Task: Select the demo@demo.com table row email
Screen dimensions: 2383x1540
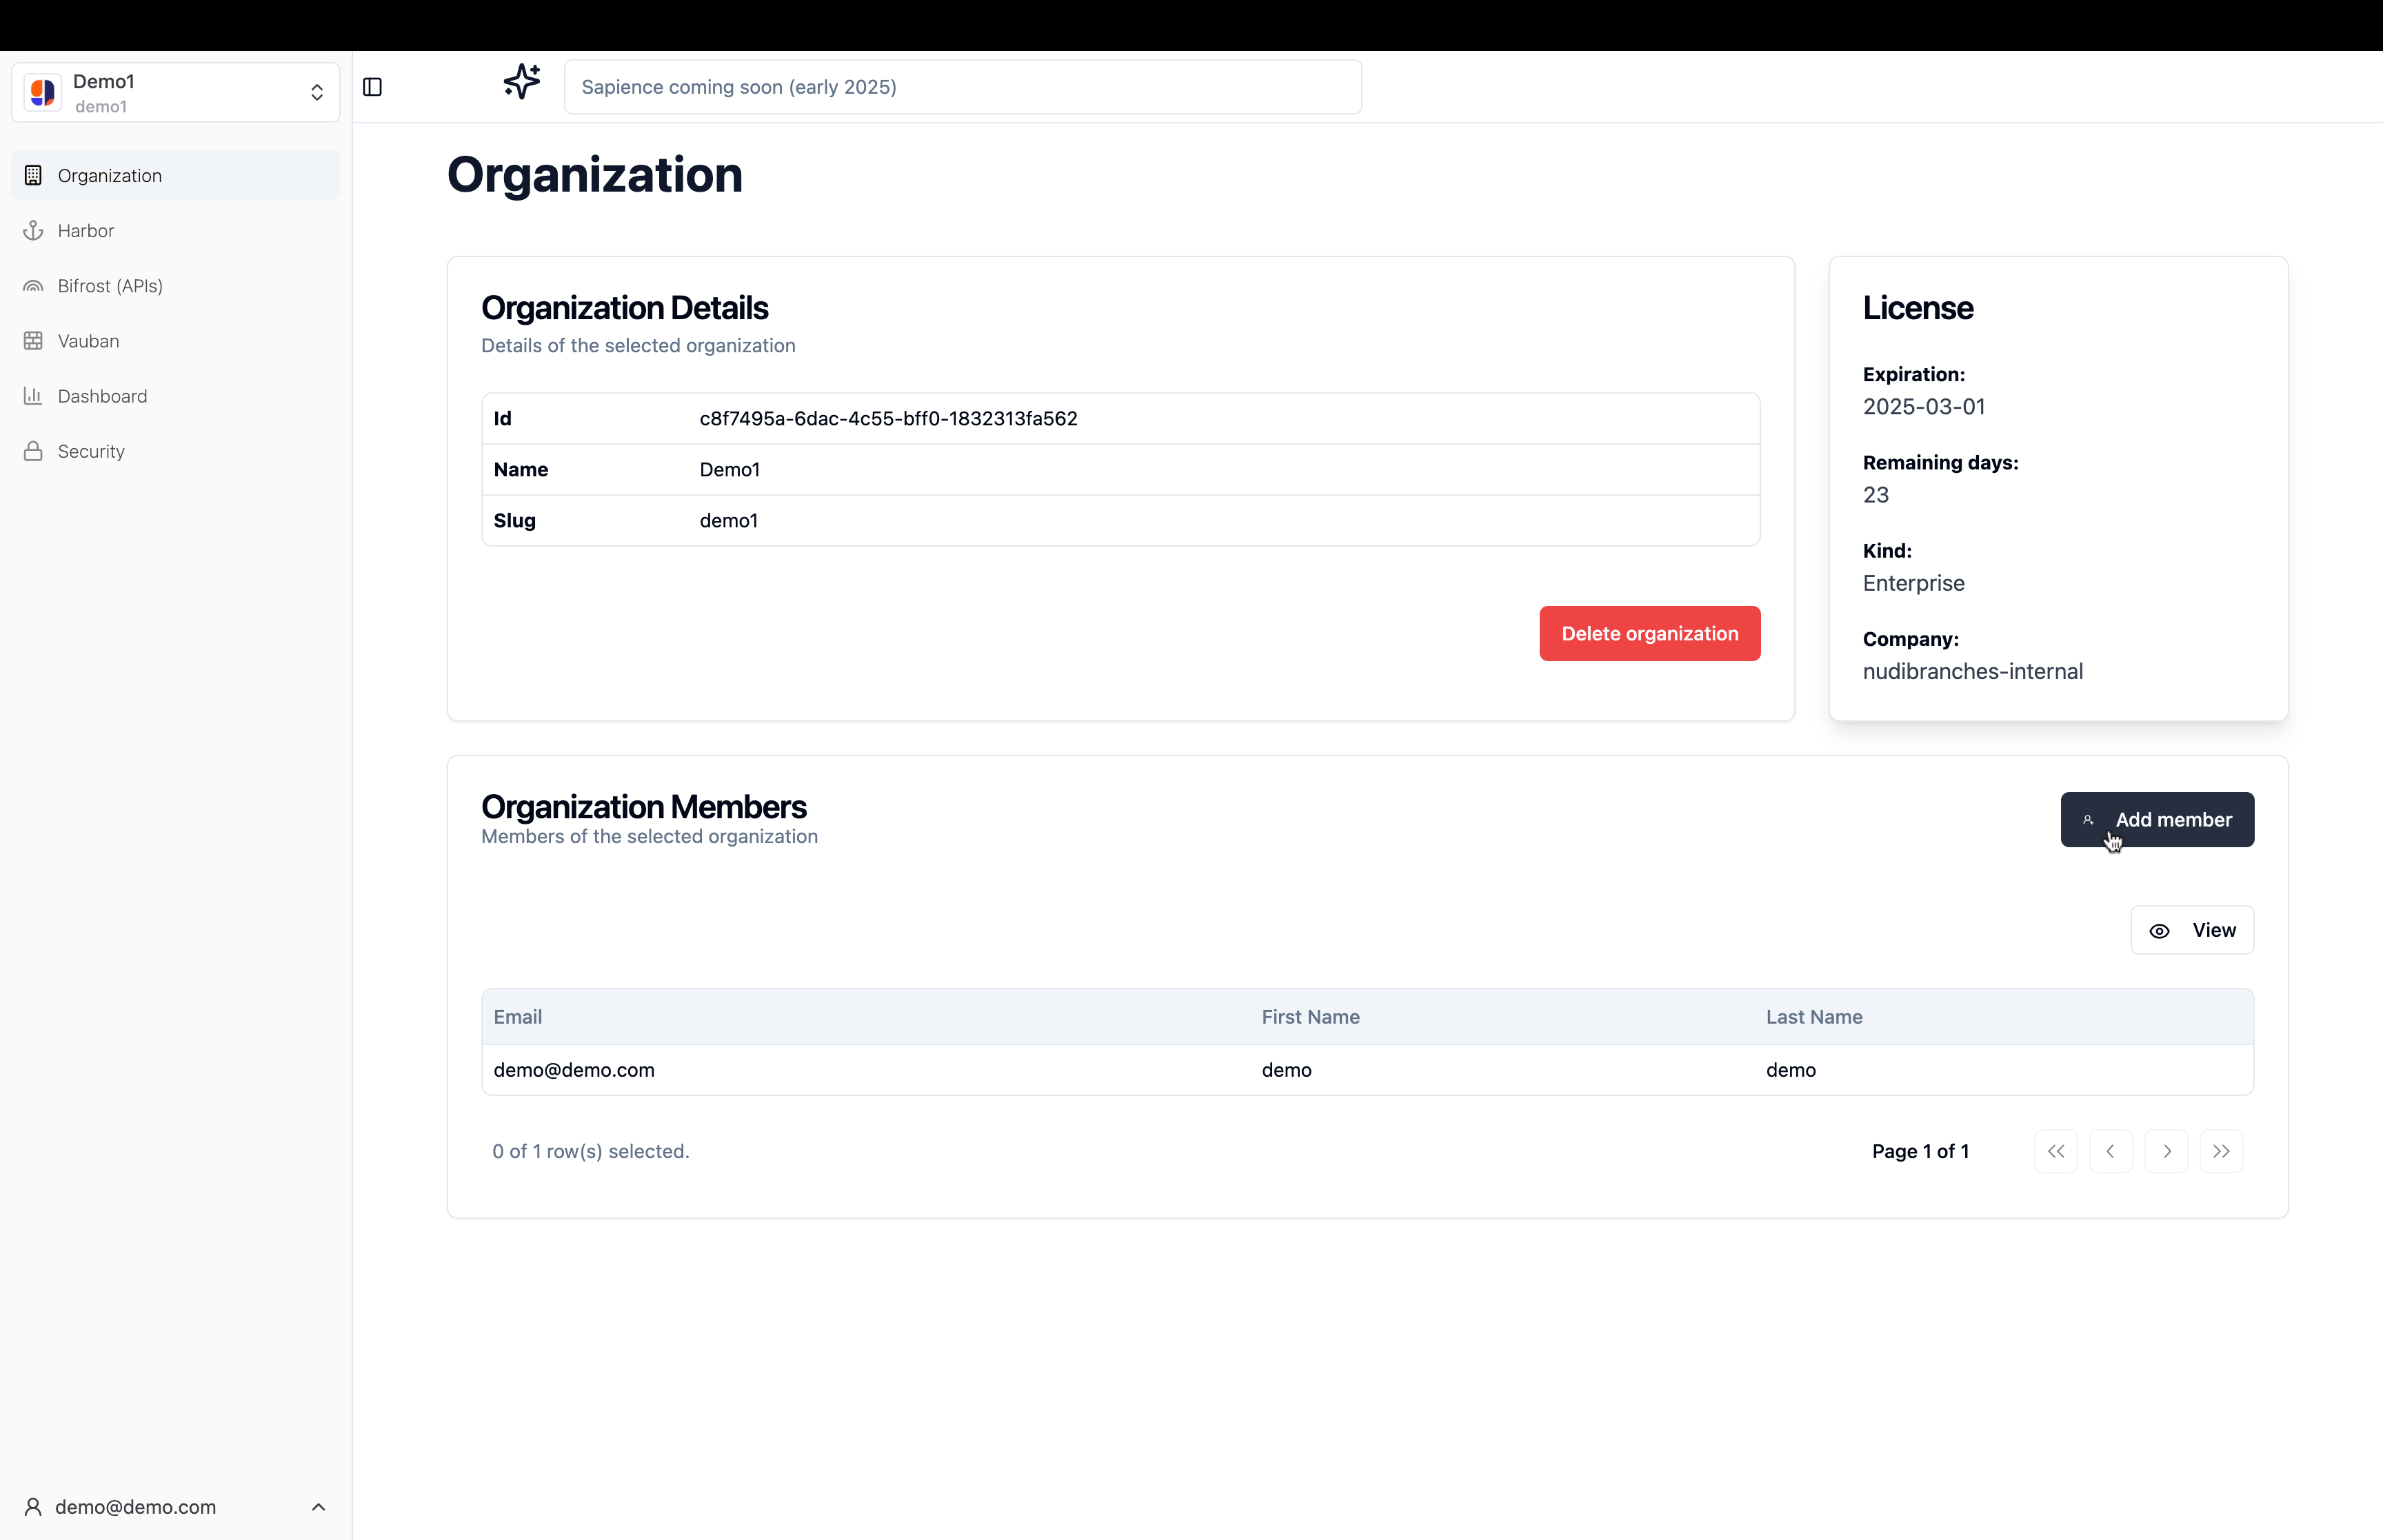Action: pyautogui.click(x=574, y=1070)
